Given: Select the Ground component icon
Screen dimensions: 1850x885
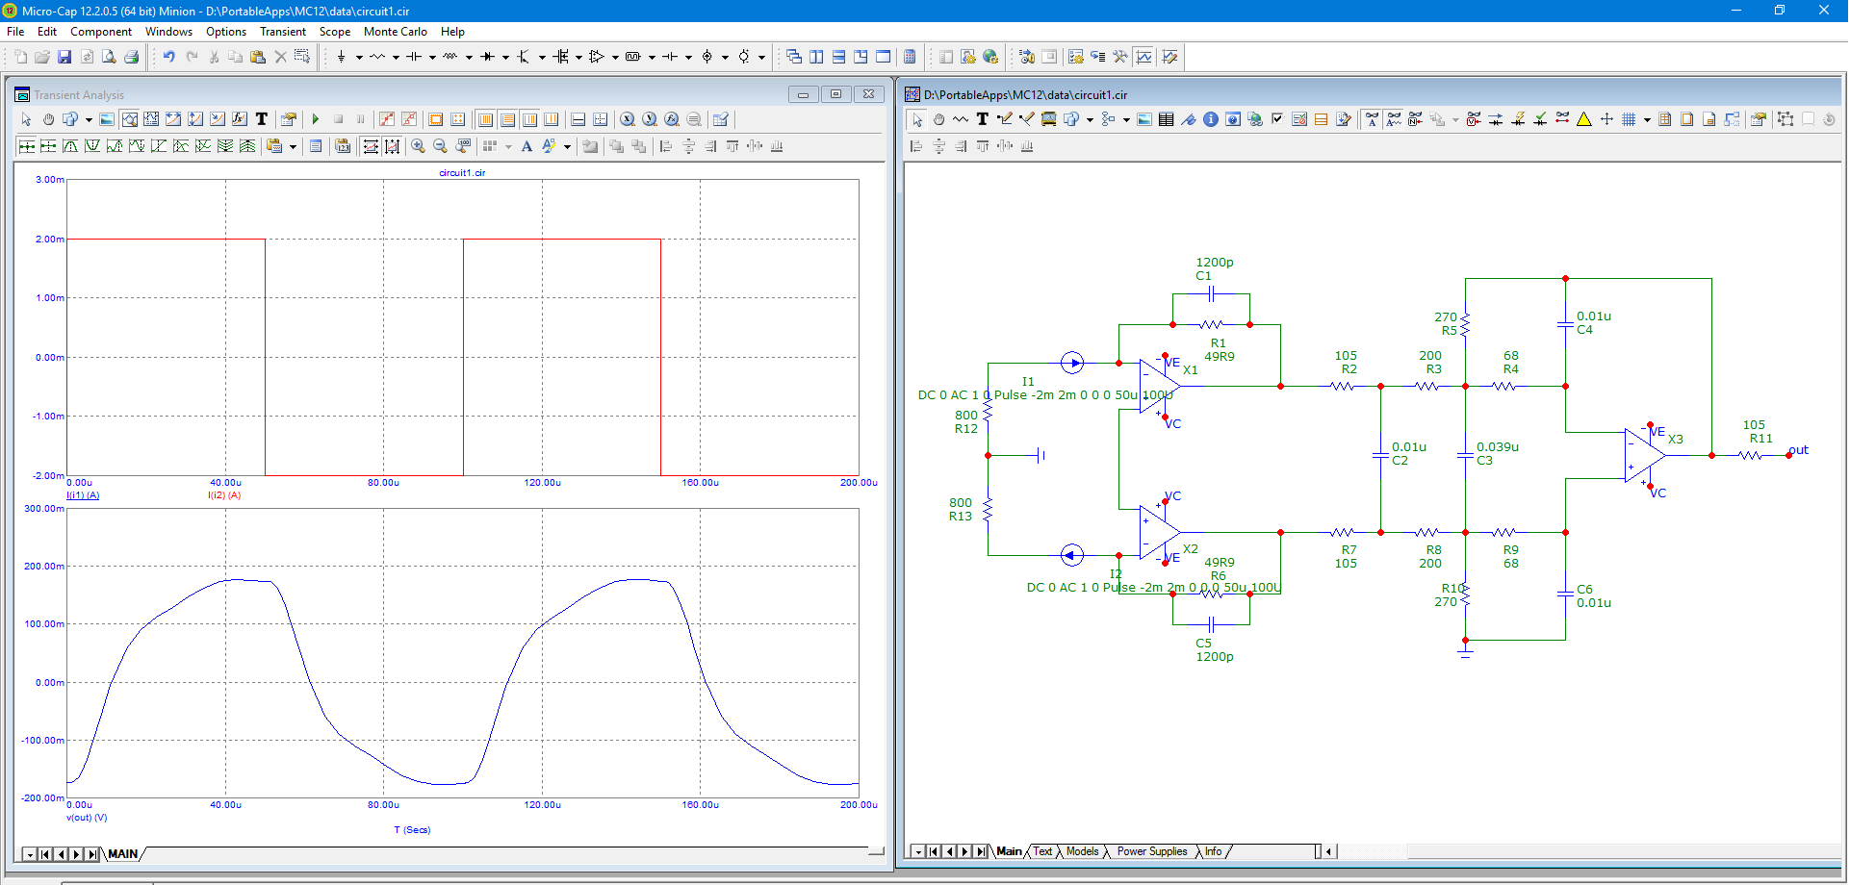Looking at the screenshot, I should pyautogui.click(x=341, y=57).
